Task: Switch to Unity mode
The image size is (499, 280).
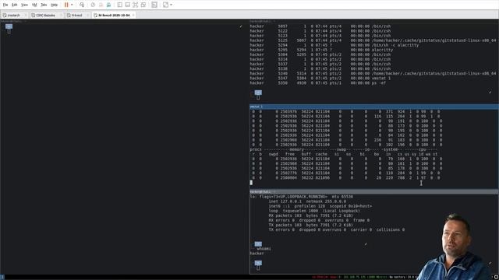Action: (x=143, y=5)
